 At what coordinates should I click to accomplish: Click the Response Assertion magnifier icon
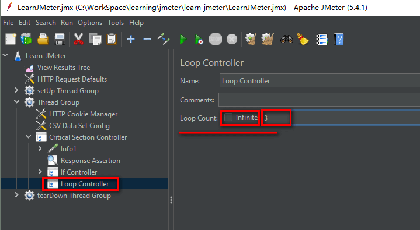pos(53,161)
